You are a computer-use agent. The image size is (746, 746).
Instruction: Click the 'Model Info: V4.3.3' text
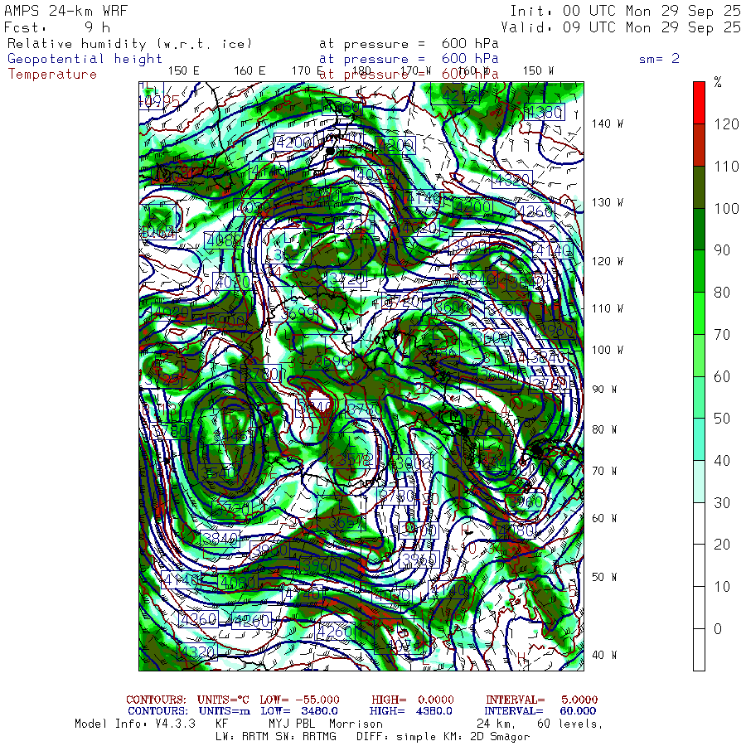pos(135,724)
